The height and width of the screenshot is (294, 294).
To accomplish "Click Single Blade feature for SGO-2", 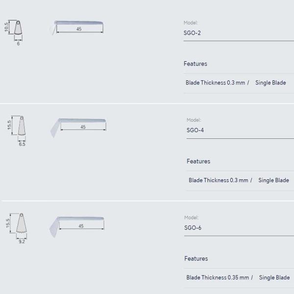I will (x=270, y=83).
